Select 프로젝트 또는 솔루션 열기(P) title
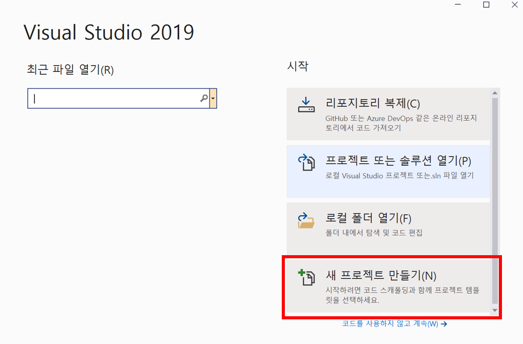523x344 pixels. click(x=398, y=161)
